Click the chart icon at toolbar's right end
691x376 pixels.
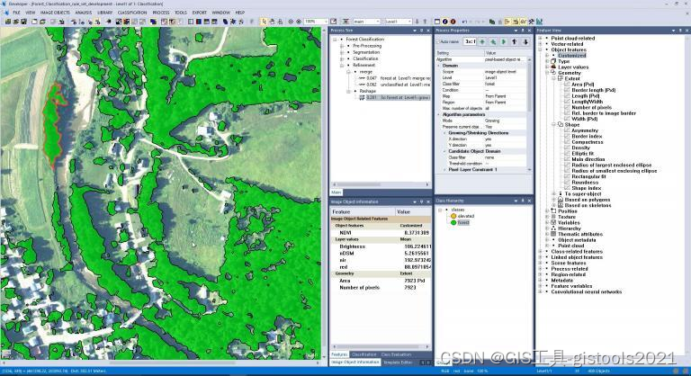click(x=539, y=22)
